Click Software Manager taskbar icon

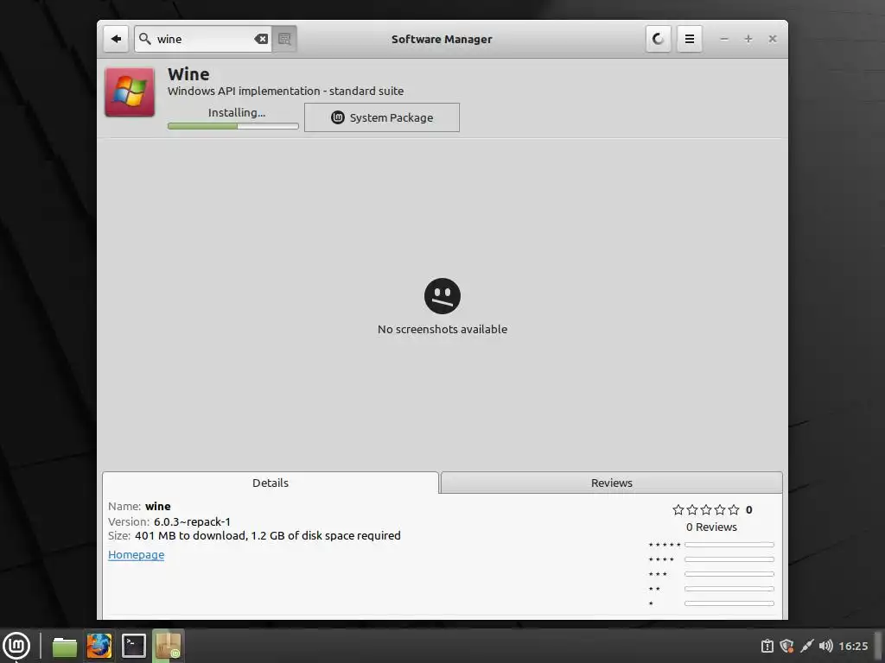169,646
